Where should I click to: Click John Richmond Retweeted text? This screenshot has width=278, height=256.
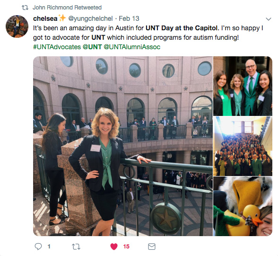[x=67, y=8]
